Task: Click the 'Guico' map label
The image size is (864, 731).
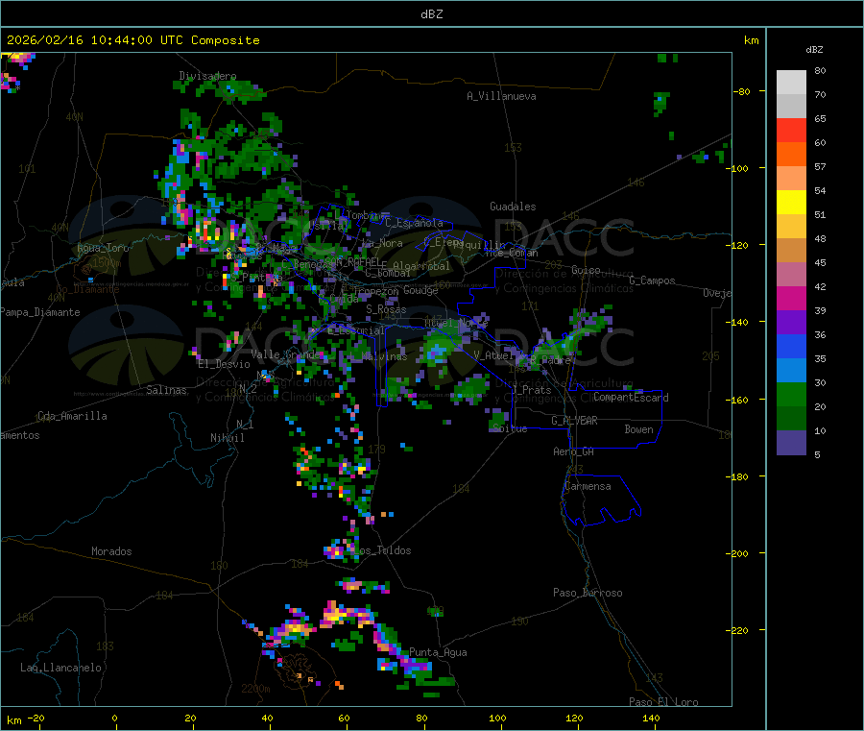Action: point(586,270)
